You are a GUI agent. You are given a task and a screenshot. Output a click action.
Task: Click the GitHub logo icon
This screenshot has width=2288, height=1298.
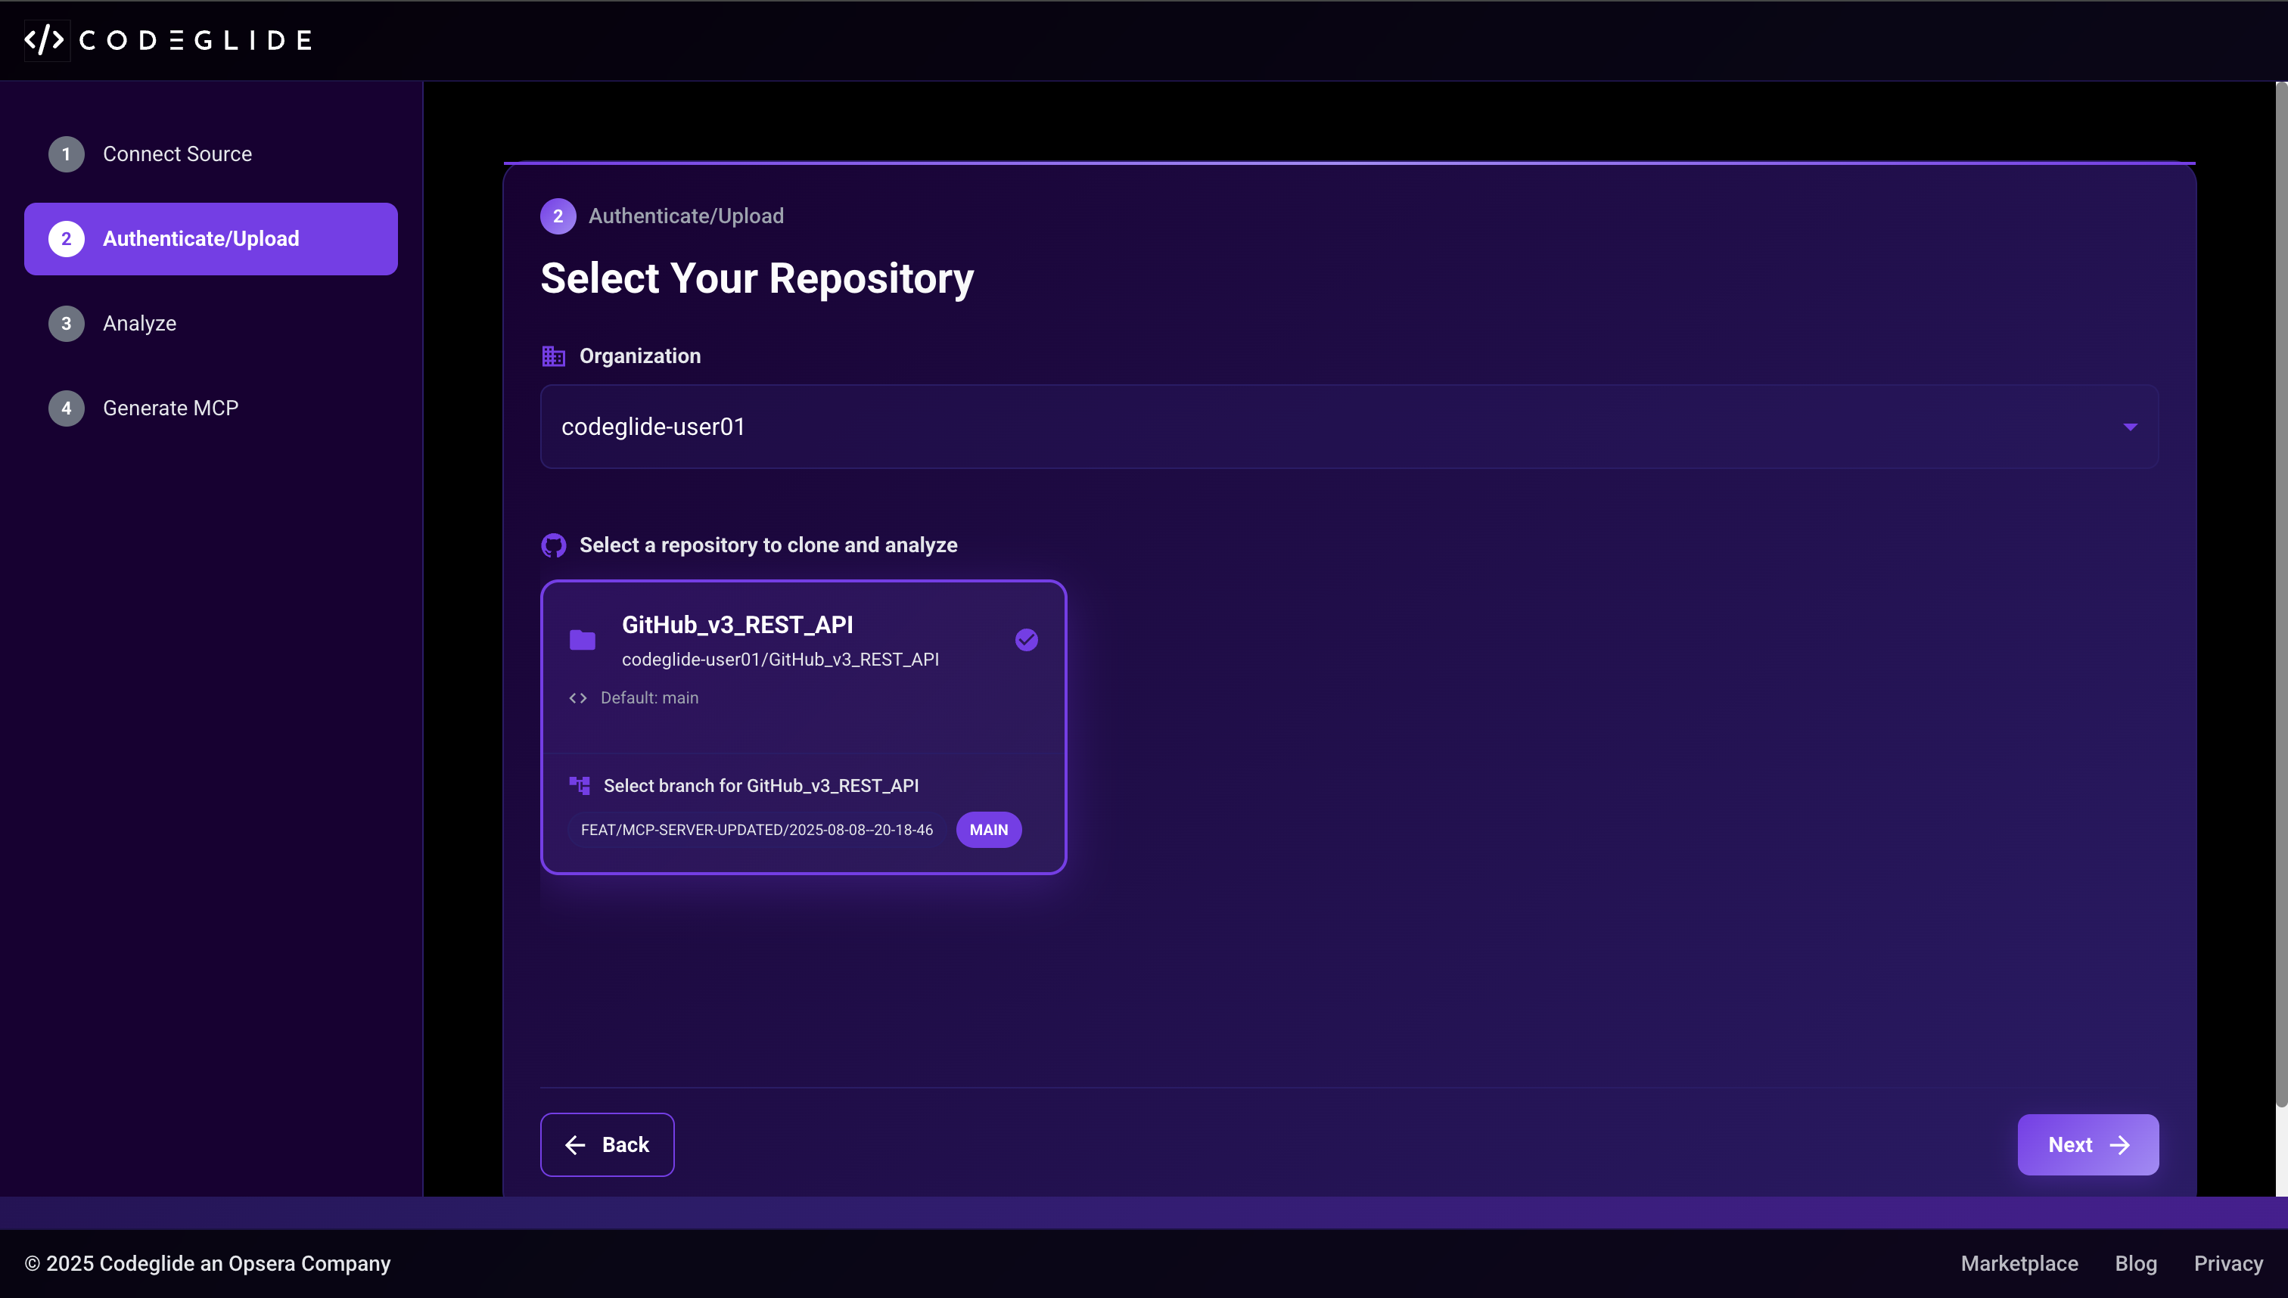[x=554, y=545]
